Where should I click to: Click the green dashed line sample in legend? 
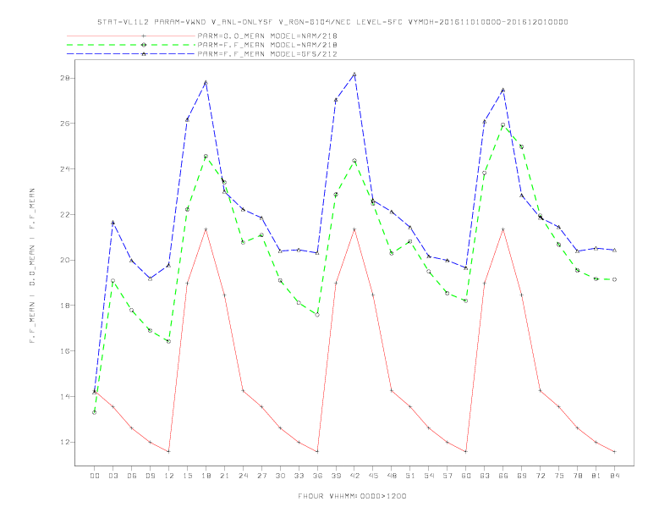click(x=131, y=45)
